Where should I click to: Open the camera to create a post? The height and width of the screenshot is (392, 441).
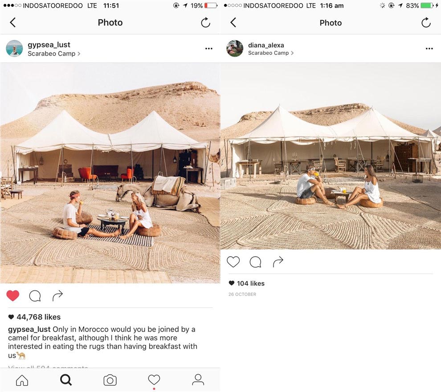[x=110, y=380]
